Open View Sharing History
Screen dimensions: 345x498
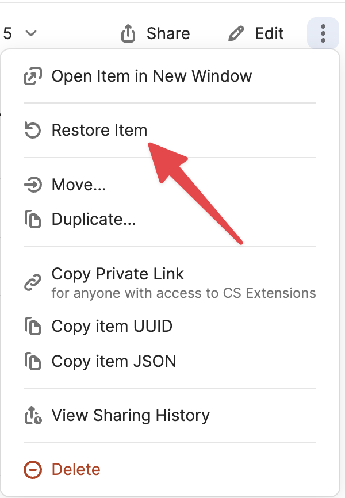click(131, 416)
